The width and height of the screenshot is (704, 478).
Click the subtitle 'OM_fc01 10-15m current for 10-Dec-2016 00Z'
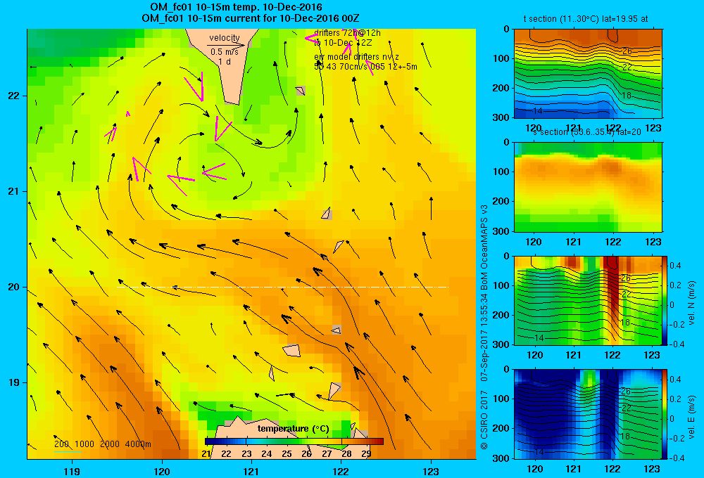point(251,18)
